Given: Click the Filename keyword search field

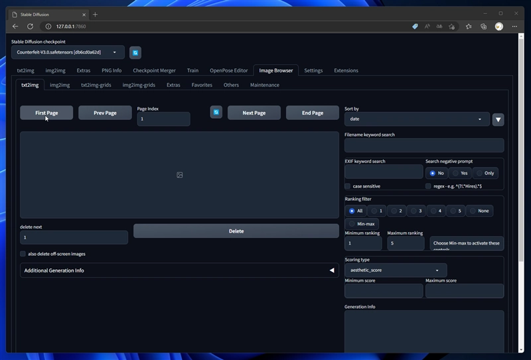Looking at the screenshot, I should pyautogui.click(x=424, y=145).
